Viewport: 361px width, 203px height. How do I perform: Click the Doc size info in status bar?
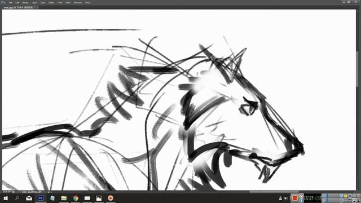click(32, 192)
